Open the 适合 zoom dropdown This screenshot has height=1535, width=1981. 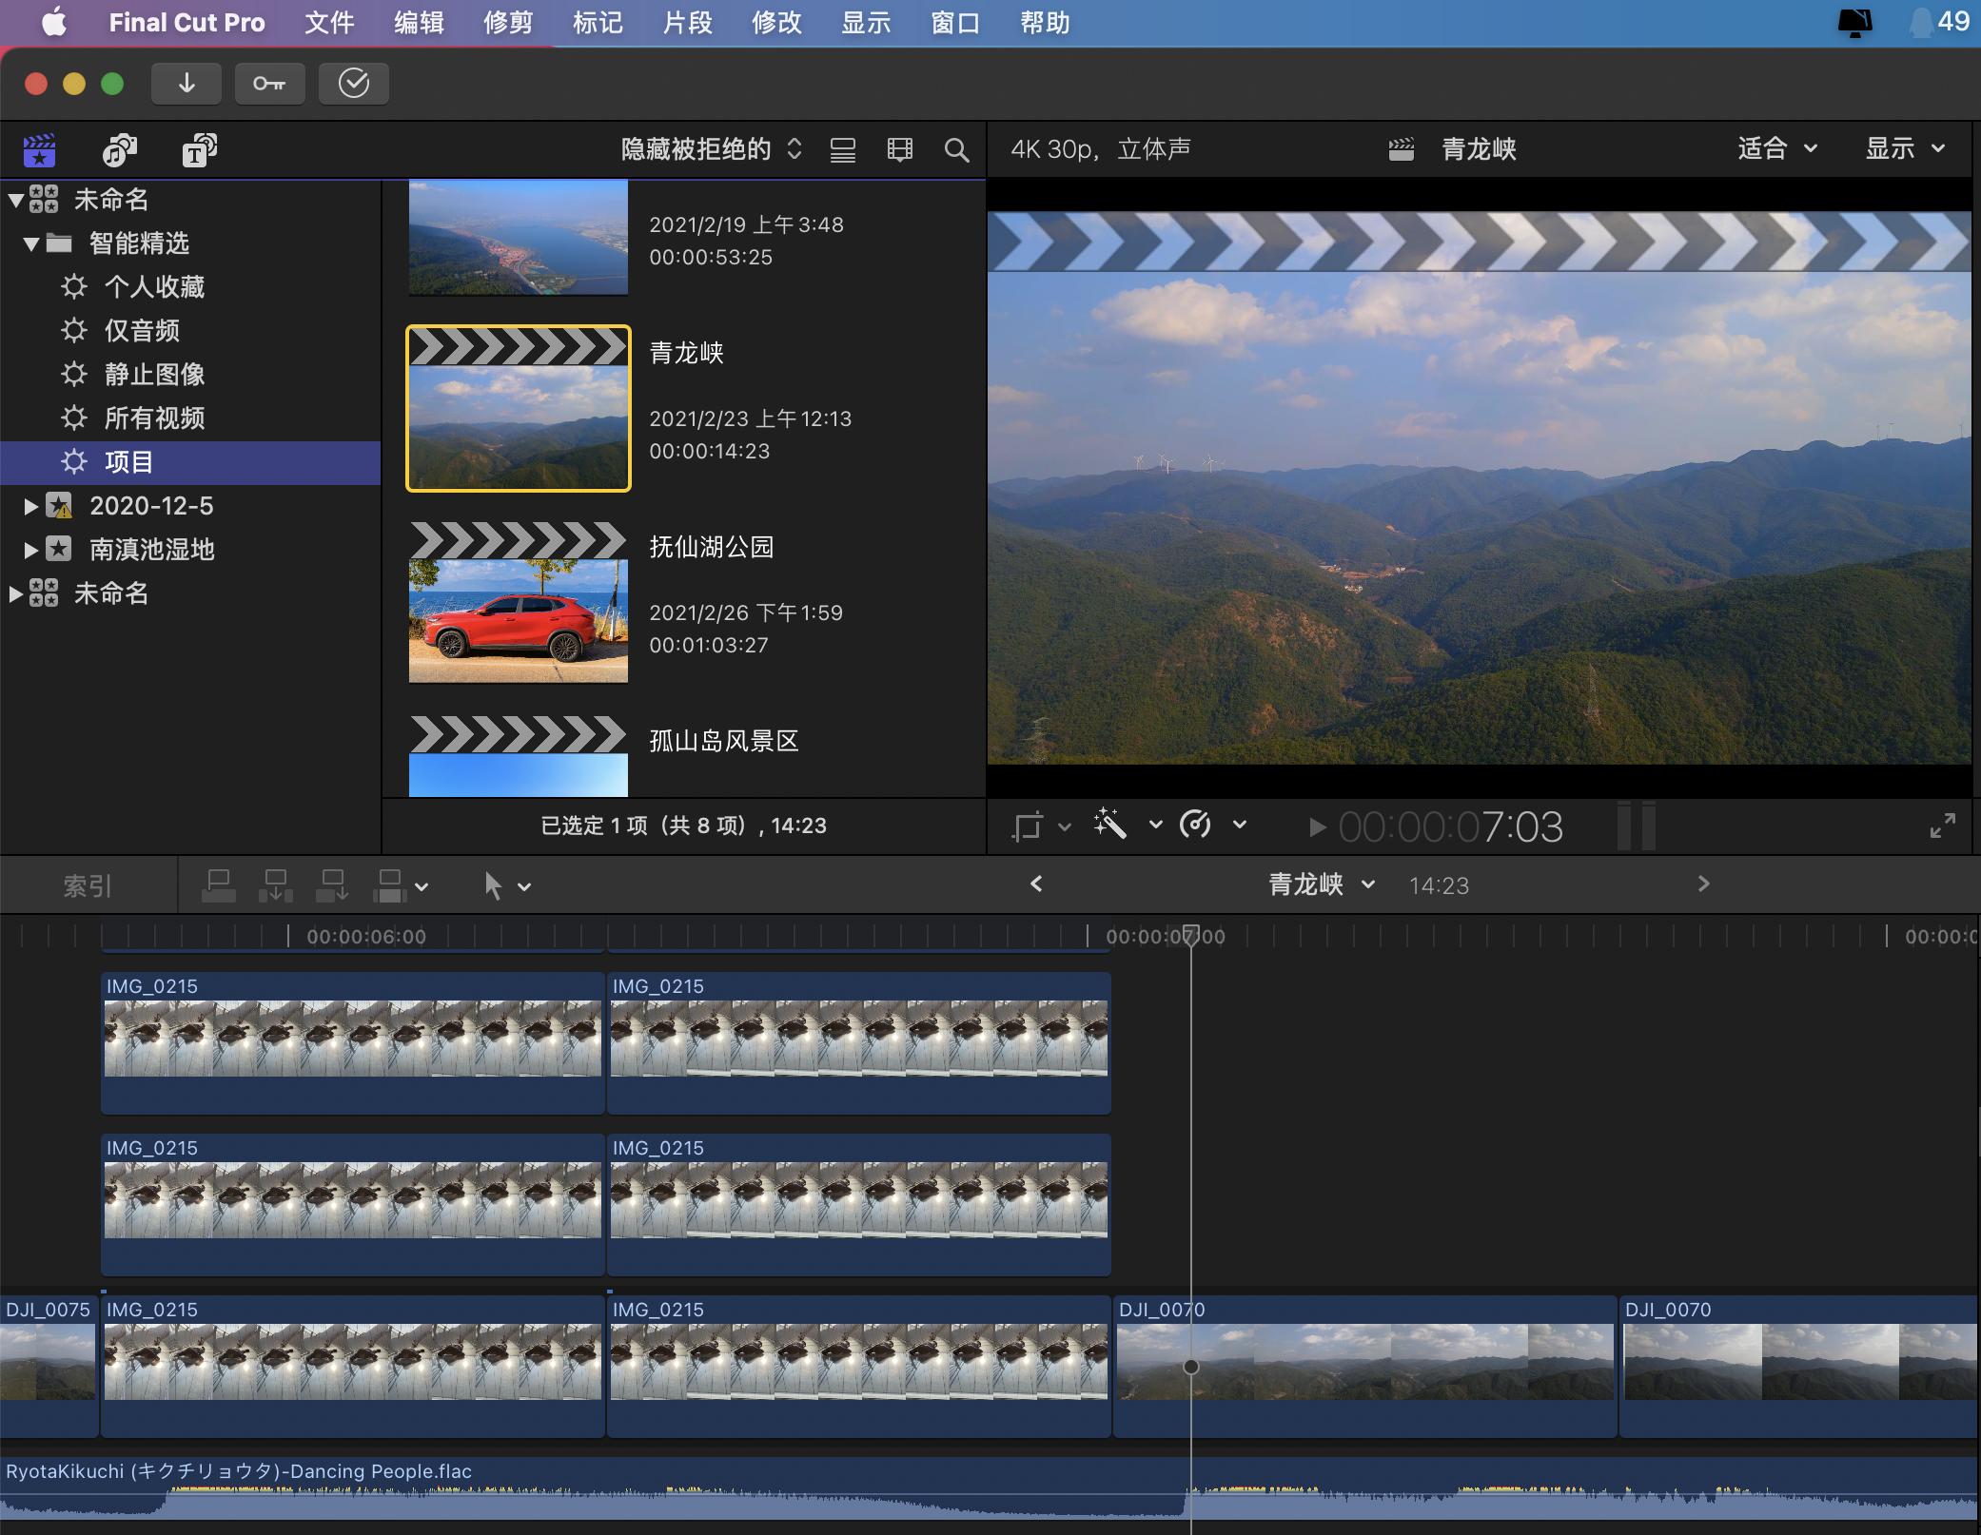(1777, 148)
